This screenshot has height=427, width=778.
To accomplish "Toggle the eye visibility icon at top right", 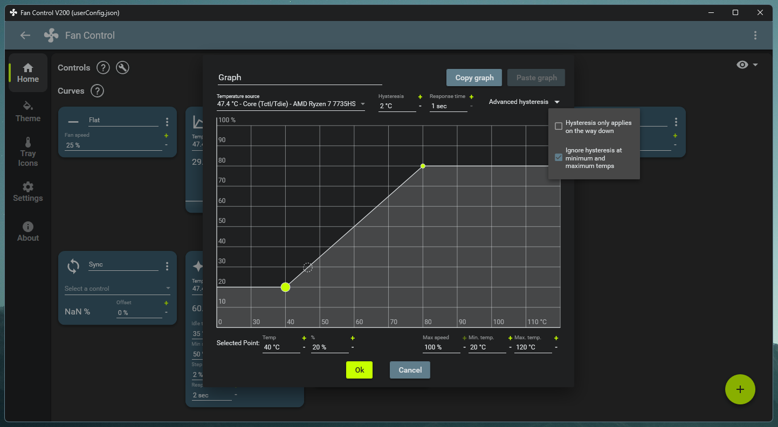I will 742,65.
